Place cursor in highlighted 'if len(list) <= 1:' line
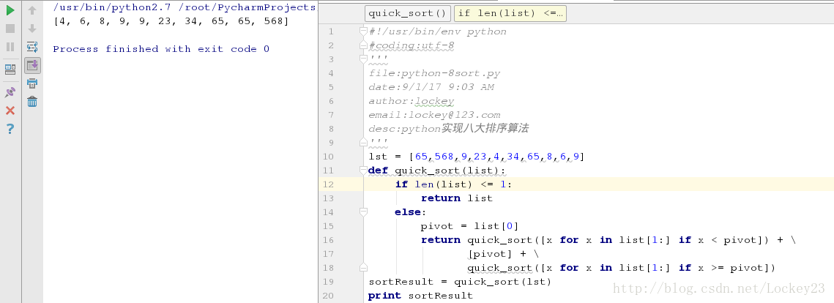834x303 pixels. point(453,184)
